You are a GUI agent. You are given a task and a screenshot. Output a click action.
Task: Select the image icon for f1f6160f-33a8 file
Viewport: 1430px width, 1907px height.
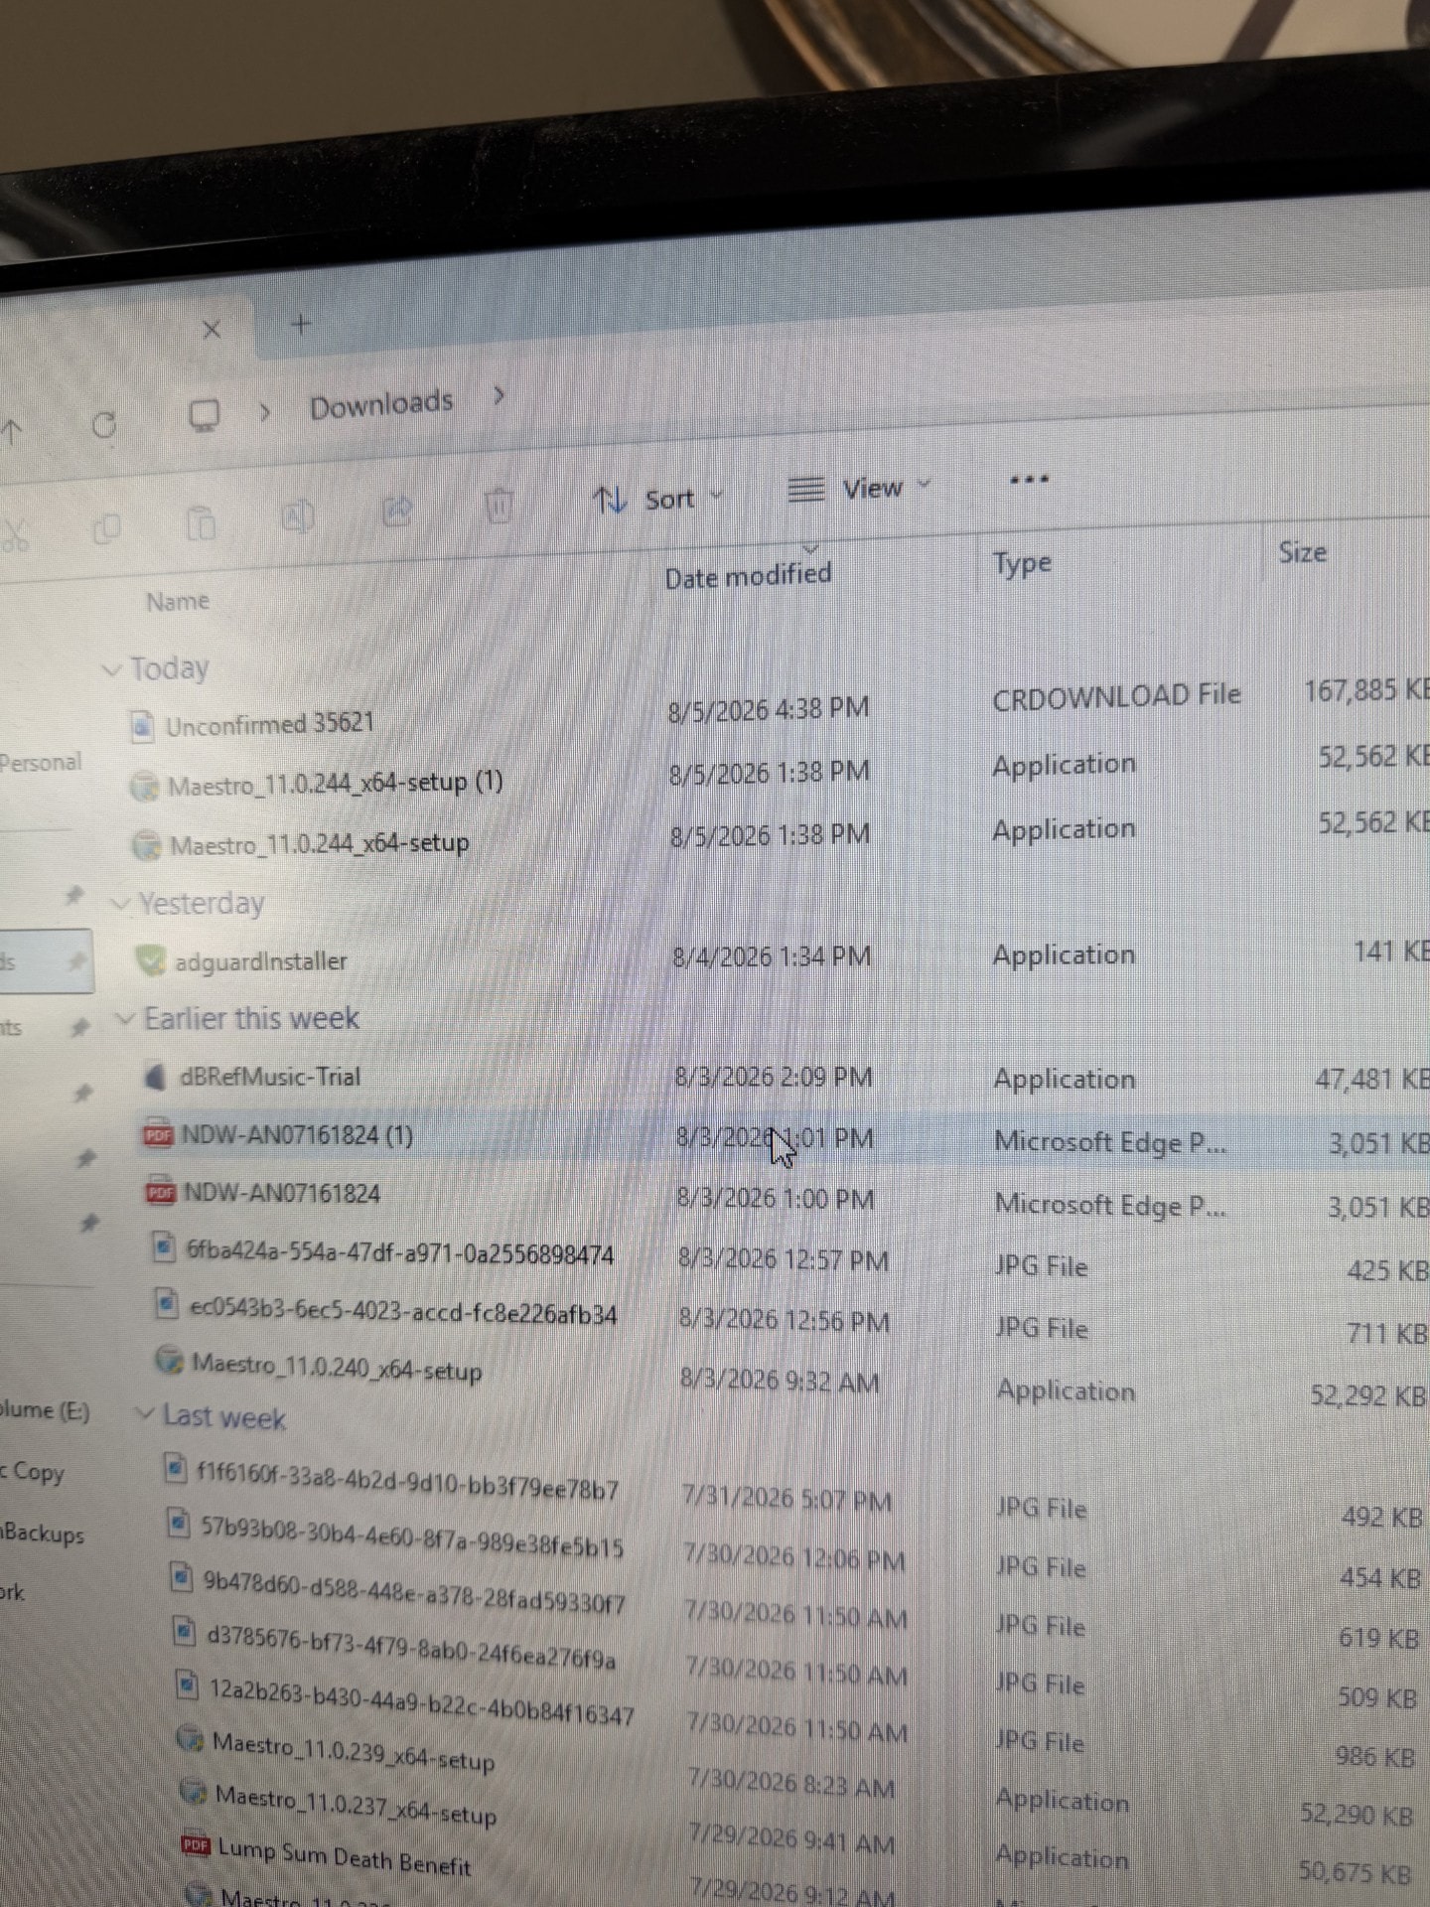pyautogui.click(x=175, y=1467)
